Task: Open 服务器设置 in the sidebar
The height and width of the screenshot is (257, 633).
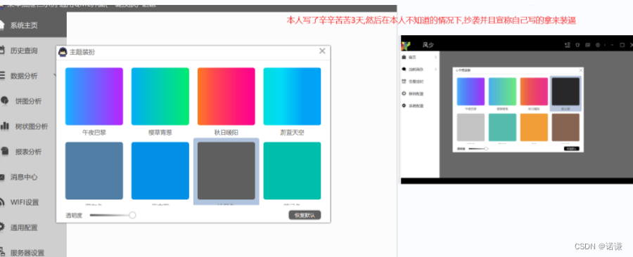Action: pos(27,253)
